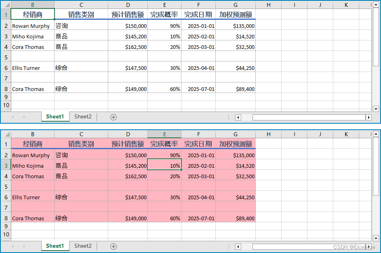Click 完成概率 header cell in top spreadsheet

click(164, 14)
